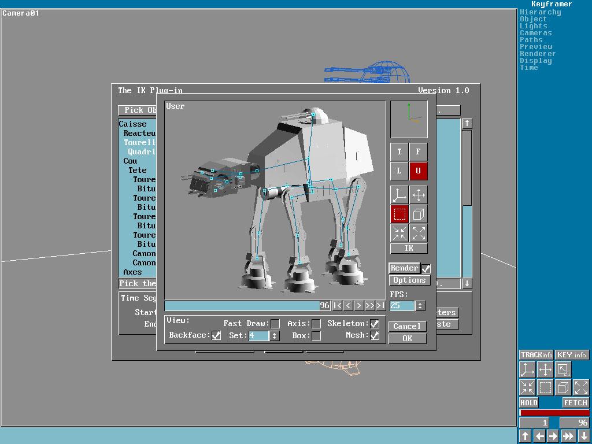Step back one frame in IK preview
The height and width of the screenshot is (444, 592).
coord(348,305)
